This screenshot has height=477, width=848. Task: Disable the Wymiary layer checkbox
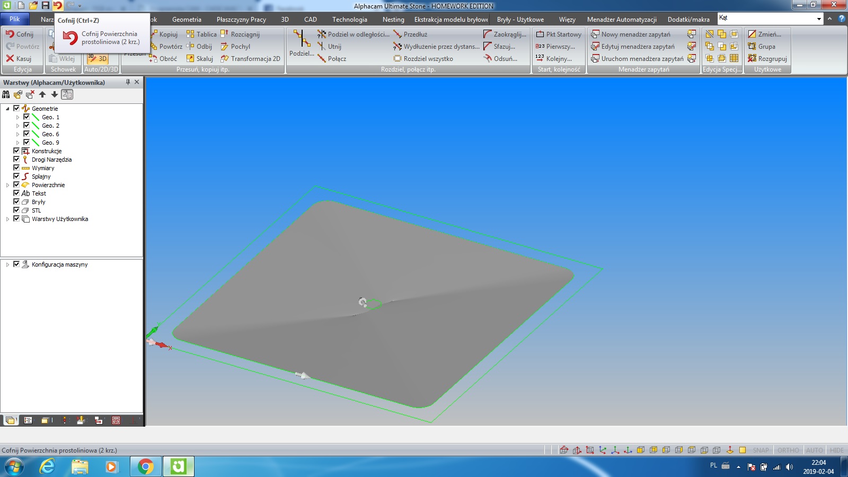coord(16,168)
